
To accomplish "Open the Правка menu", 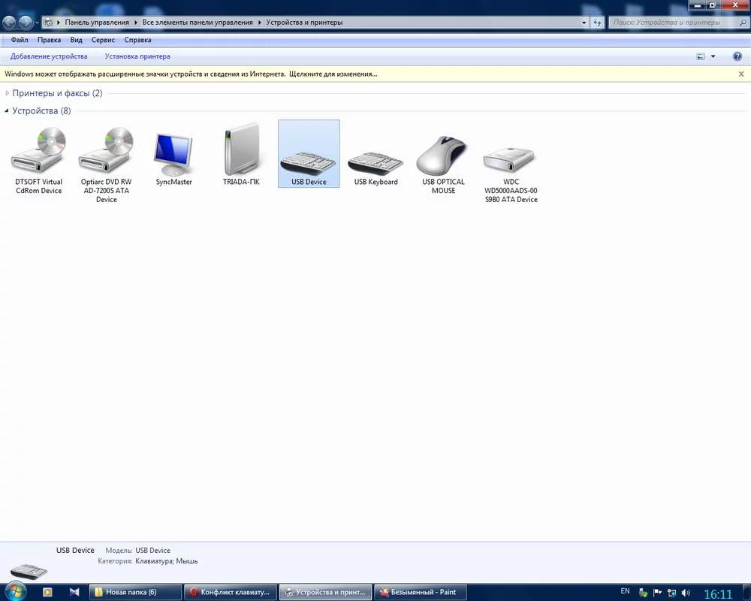I will coord(50,41).
